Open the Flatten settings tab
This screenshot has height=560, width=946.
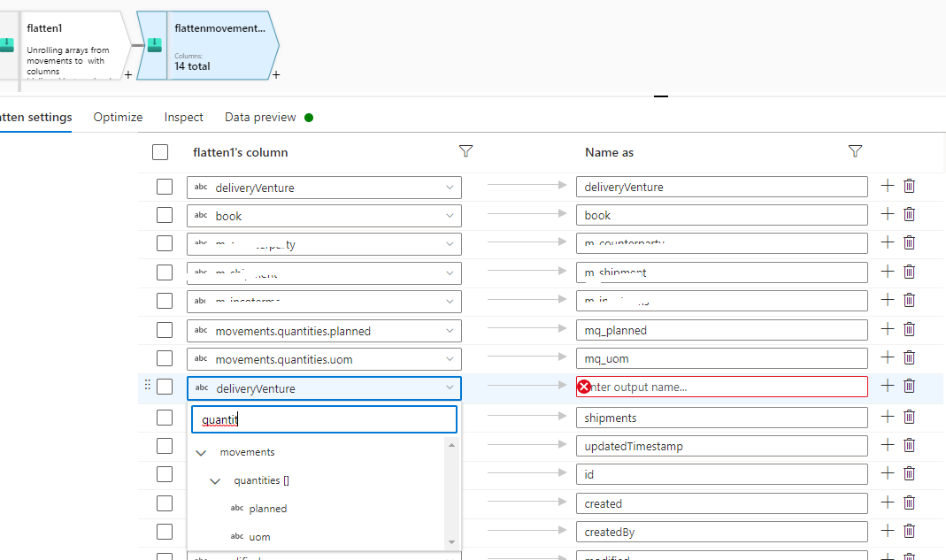tap(35, 117)
